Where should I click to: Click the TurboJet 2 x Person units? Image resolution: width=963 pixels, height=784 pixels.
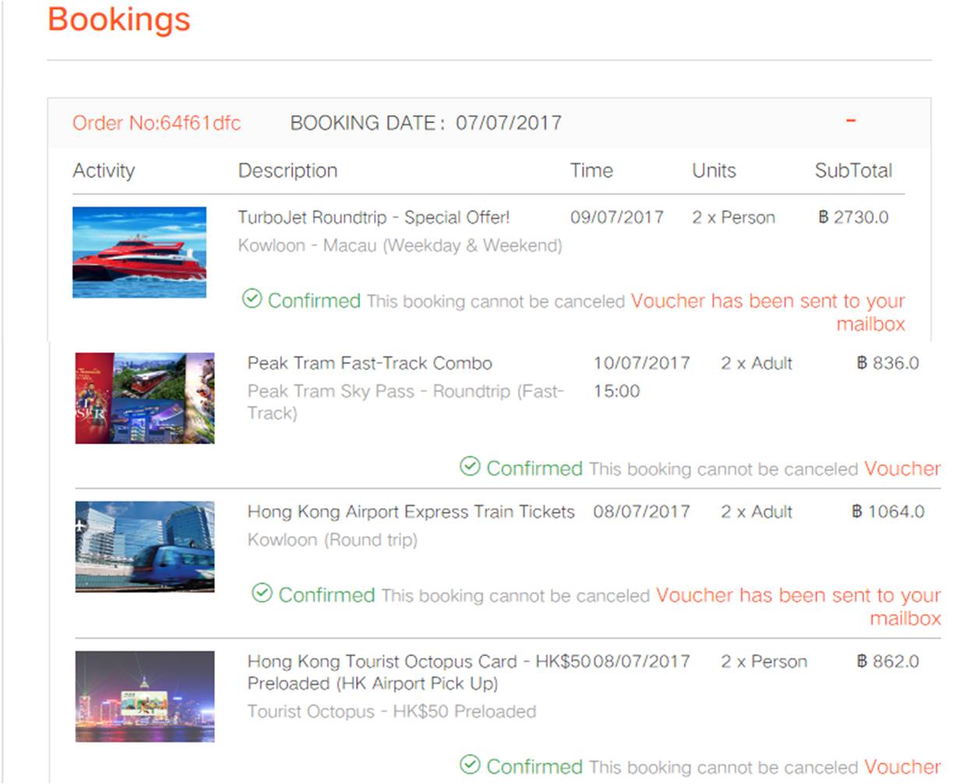pos(733,217)
